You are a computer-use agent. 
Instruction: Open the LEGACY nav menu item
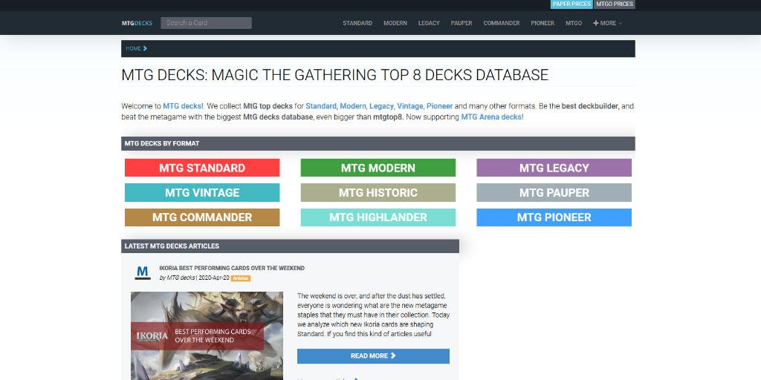click(x=429, y=23)
